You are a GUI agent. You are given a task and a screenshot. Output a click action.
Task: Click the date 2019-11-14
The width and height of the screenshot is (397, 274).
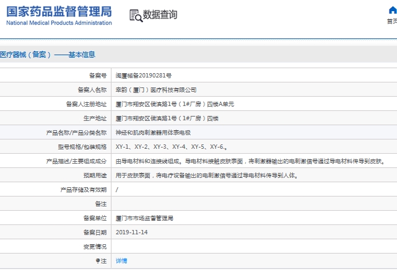click(132, 232)
